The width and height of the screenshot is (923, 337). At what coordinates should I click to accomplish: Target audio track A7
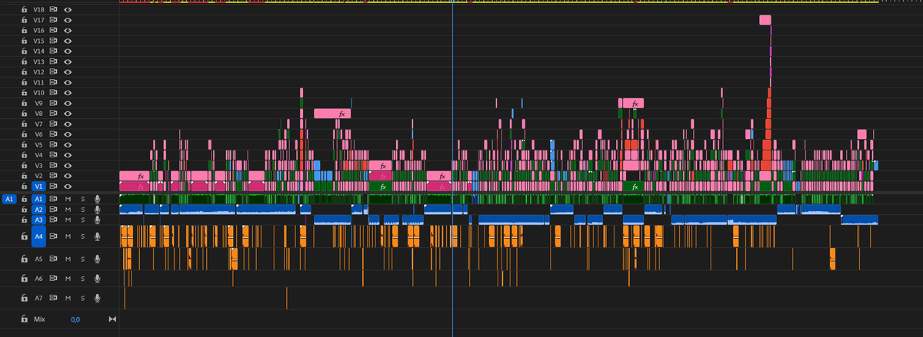point(39,298)
